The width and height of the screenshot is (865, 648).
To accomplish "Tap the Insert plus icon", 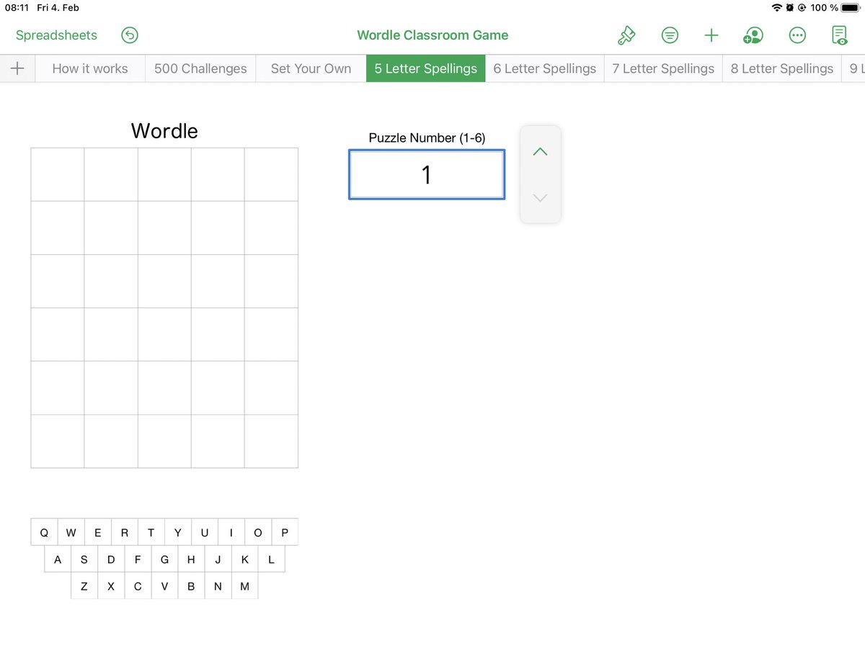I will 711,35.
